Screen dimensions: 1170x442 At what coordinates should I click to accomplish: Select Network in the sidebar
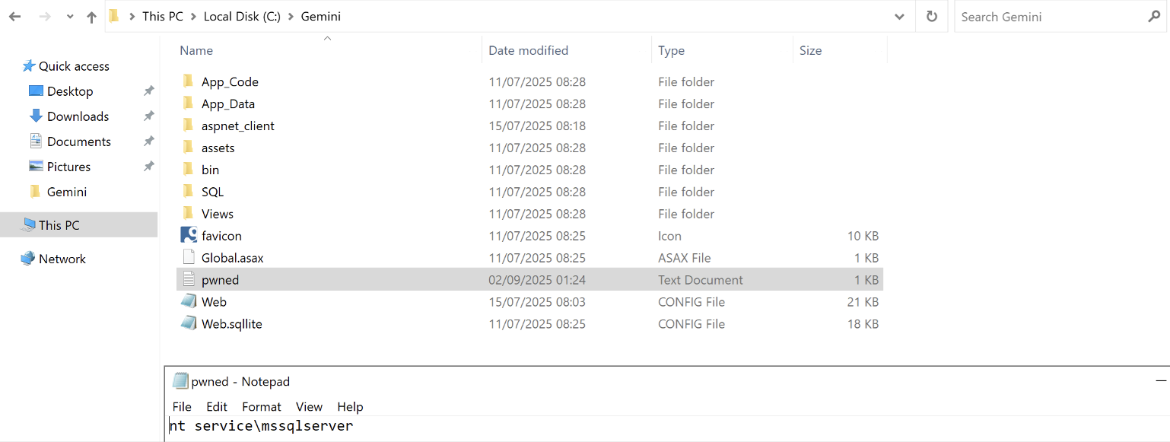(x=63, y=259)
